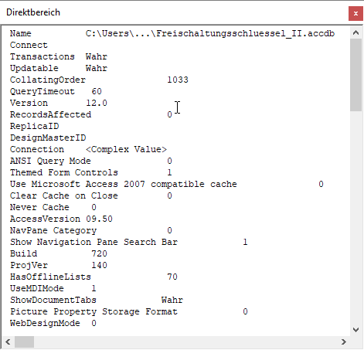The image size is (364, 350).
Task: Click 'Use Microsoft Access 2007 compatible cache'
Action: 124,184
